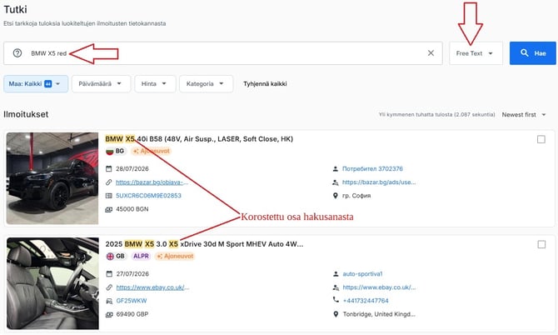558x335 pixels.
Task: Click the 45000 BGN price text
Action: (132, 209)
